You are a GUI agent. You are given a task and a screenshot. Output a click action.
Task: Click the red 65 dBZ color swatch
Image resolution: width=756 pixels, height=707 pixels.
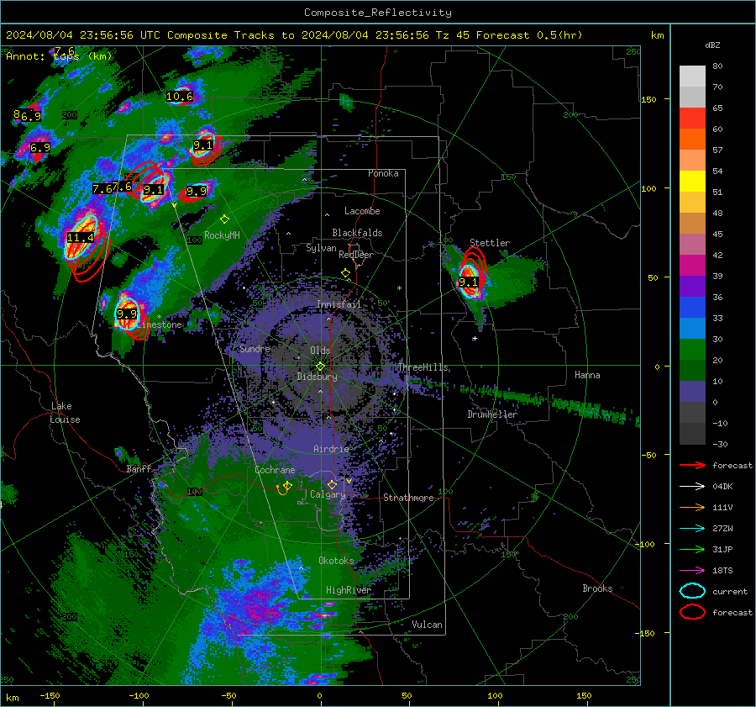click(x=692, y=118)
